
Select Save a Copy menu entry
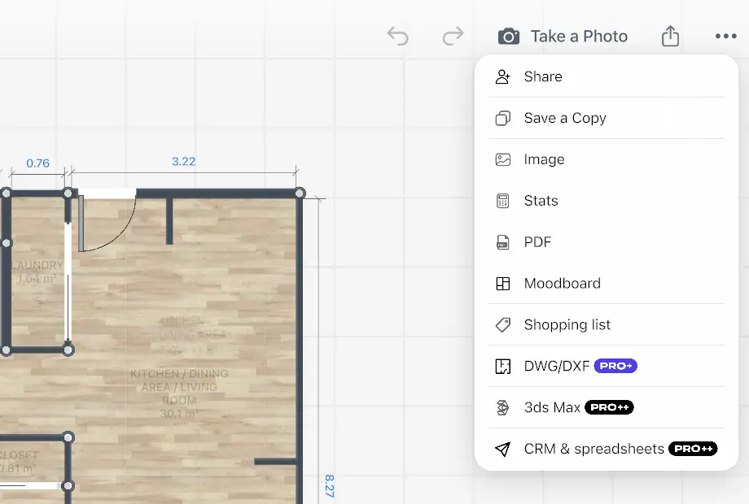607,118
